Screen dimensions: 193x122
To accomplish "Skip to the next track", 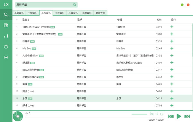I will tap(187, 116).
